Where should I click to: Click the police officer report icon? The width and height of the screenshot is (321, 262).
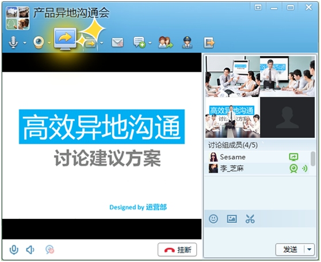pyautogui.click(x=188, y=43)
